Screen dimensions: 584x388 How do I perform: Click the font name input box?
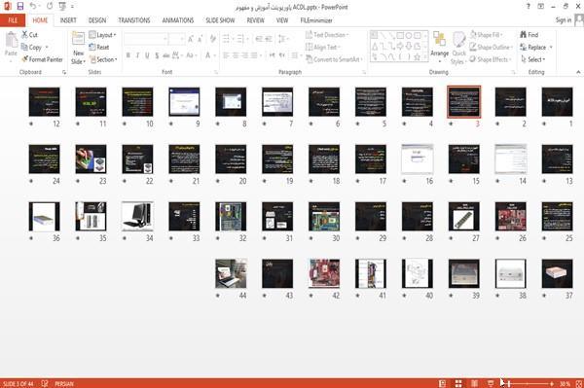[x=145, y=39]
